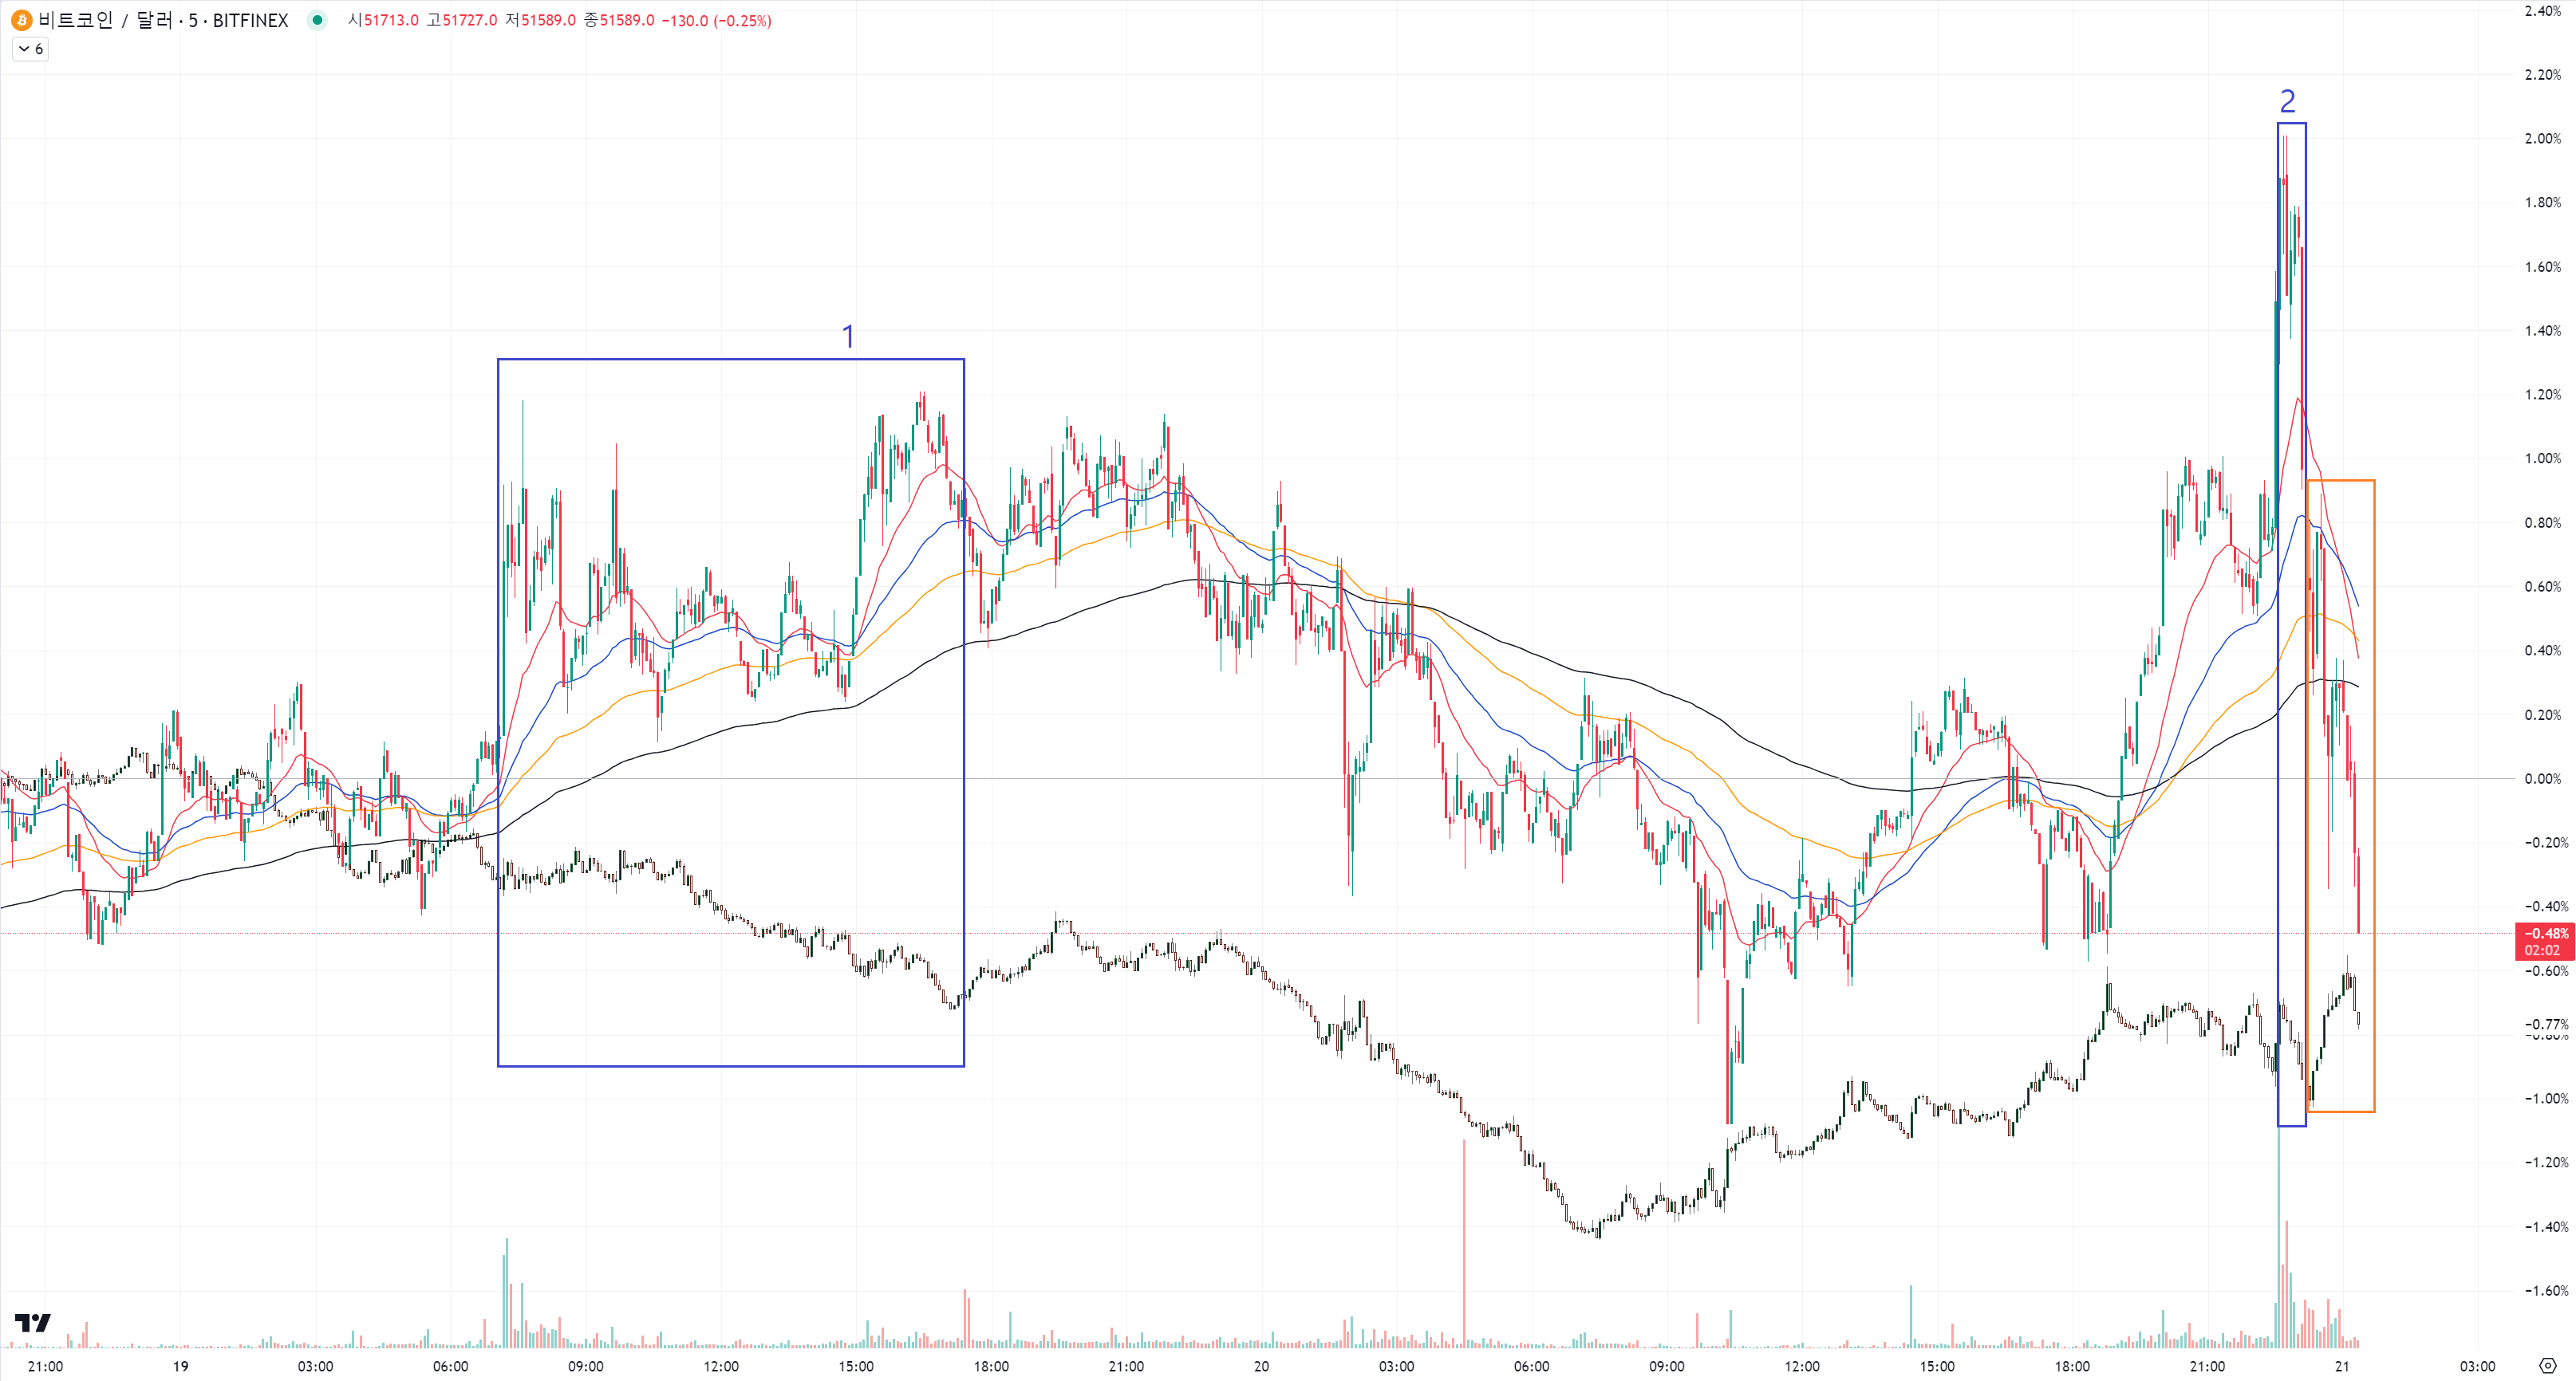
Task: Click the closing price value 종51589.0
Action: [x=619, y=20]
